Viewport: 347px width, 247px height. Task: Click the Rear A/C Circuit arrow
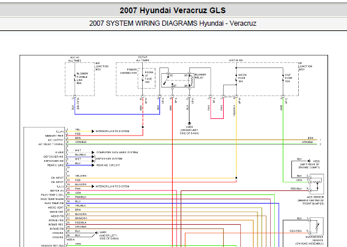point(93,165)
